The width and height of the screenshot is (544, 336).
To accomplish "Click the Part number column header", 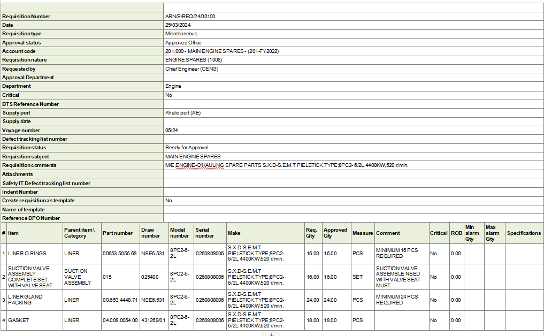I will pyautogui.click(x=117, y=233).
